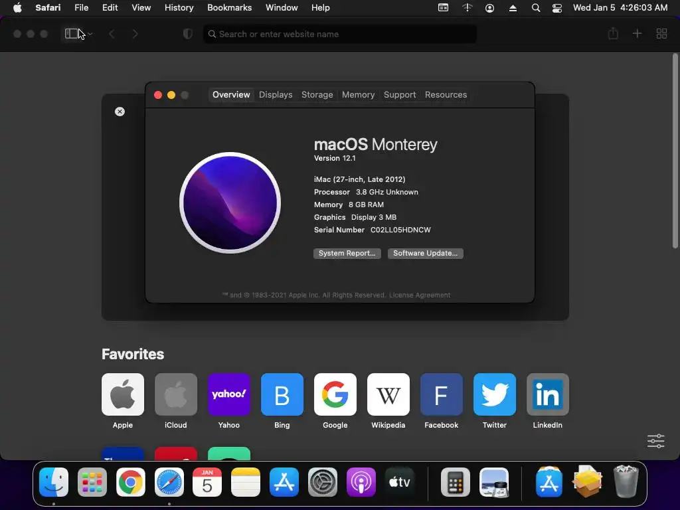Open the user account menu bar icon
The height and width of the screenshot is (510, 680).
pos(489,8)
